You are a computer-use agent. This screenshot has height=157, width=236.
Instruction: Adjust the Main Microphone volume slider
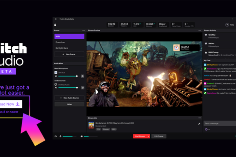pyautogui.click(x=69, y=76)
